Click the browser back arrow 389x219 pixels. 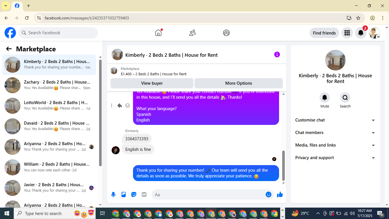(x=6, y=18)
